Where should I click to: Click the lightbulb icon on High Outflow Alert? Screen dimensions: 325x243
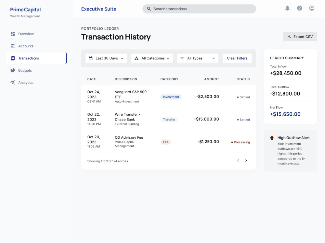pos(272,138)
